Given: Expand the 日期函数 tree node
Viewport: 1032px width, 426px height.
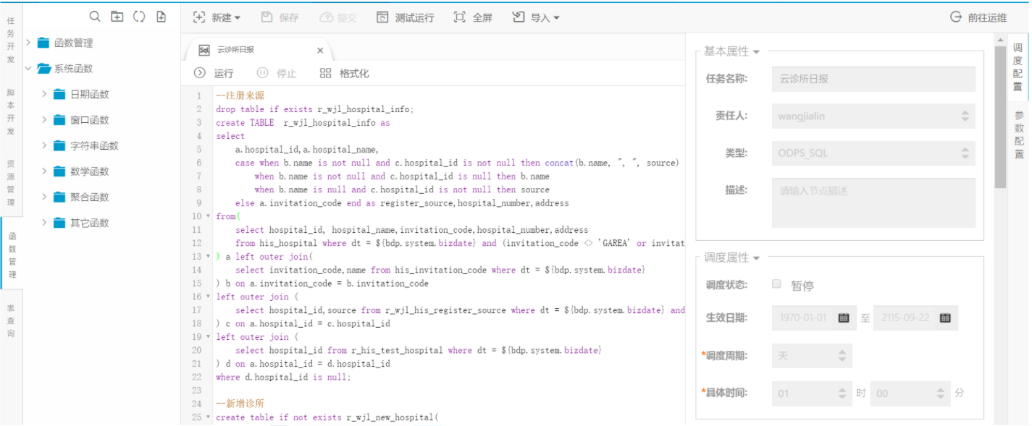Looking at the screenshot, I should tap(44, 94).
